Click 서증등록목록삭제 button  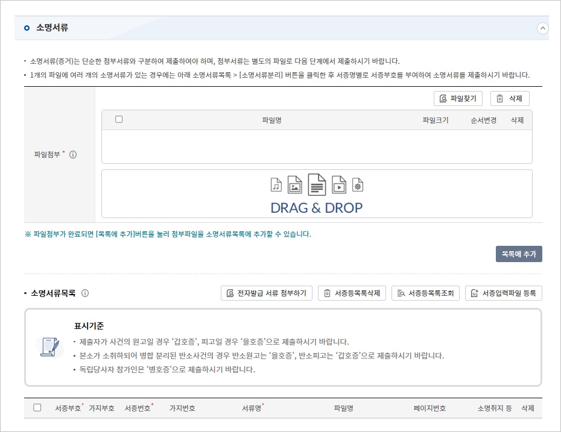[352, 293]
